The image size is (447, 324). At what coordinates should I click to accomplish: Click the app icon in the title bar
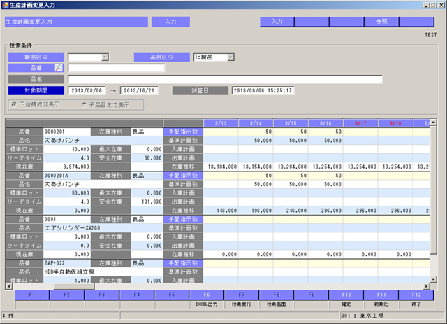(x=5, y=5)
